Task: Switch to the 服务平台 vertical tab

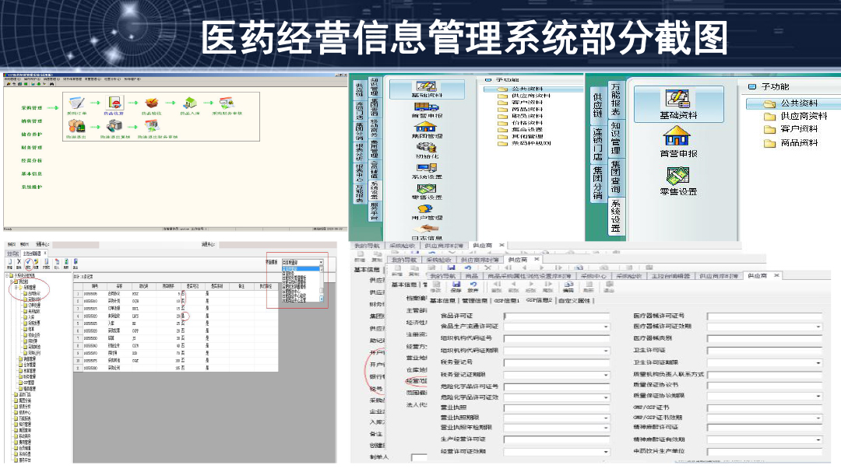Action: click(374, 211)
